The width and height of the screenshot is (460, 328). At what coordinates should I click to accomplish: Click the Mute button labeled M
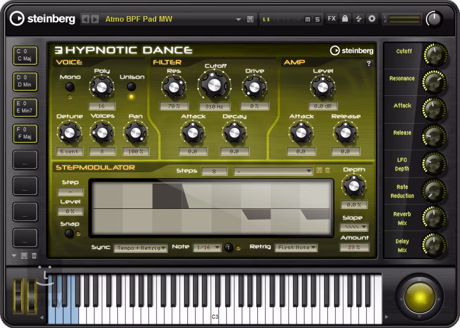click(308, 19)
